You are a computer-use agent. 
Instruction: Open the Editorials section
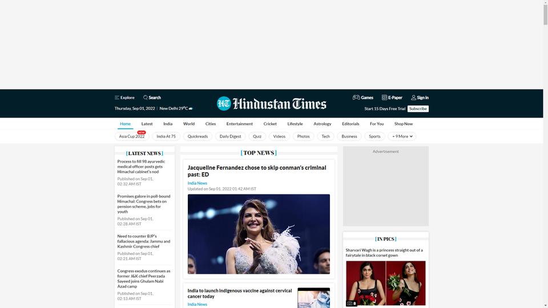pyautogui.click(x=350, y=124)
